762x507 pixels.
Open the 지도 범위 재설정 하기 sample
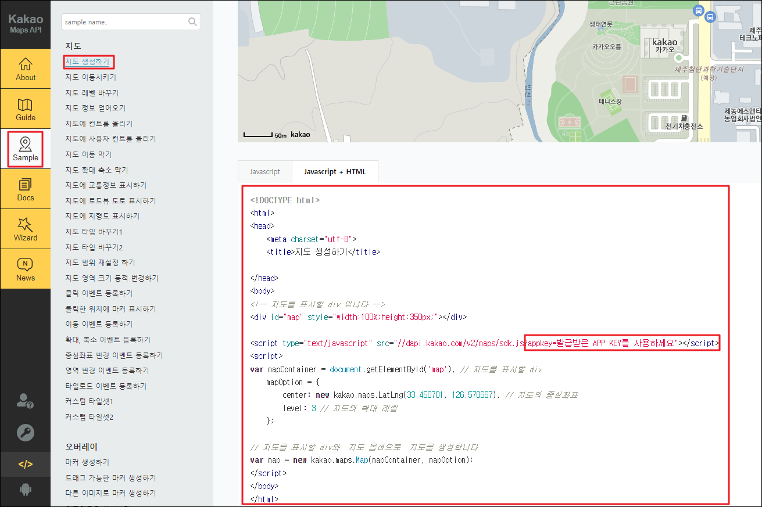pyautogui.click(x=100, y=263)
